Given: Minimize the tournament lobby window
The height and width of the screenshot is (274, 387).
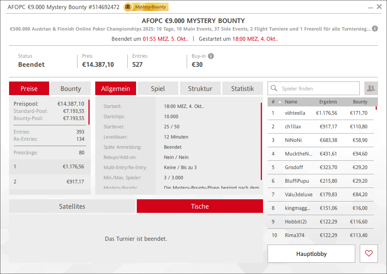Looking at the screenshot, I should pyautogui.click(x=369, y=7).
